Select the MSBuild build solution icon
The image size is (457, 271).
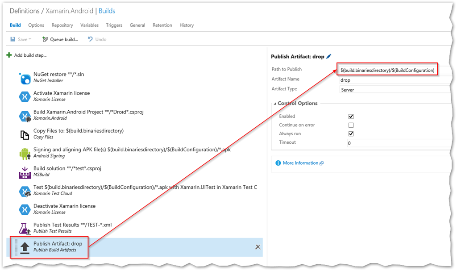[25, 172]
